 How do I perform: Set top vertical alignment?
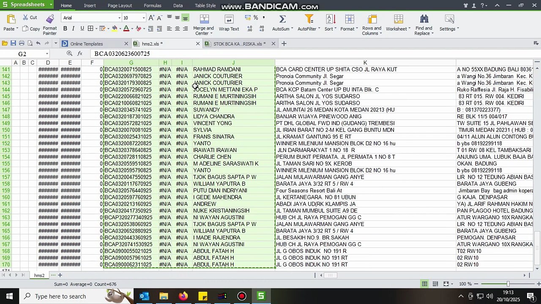coord(169,18)
